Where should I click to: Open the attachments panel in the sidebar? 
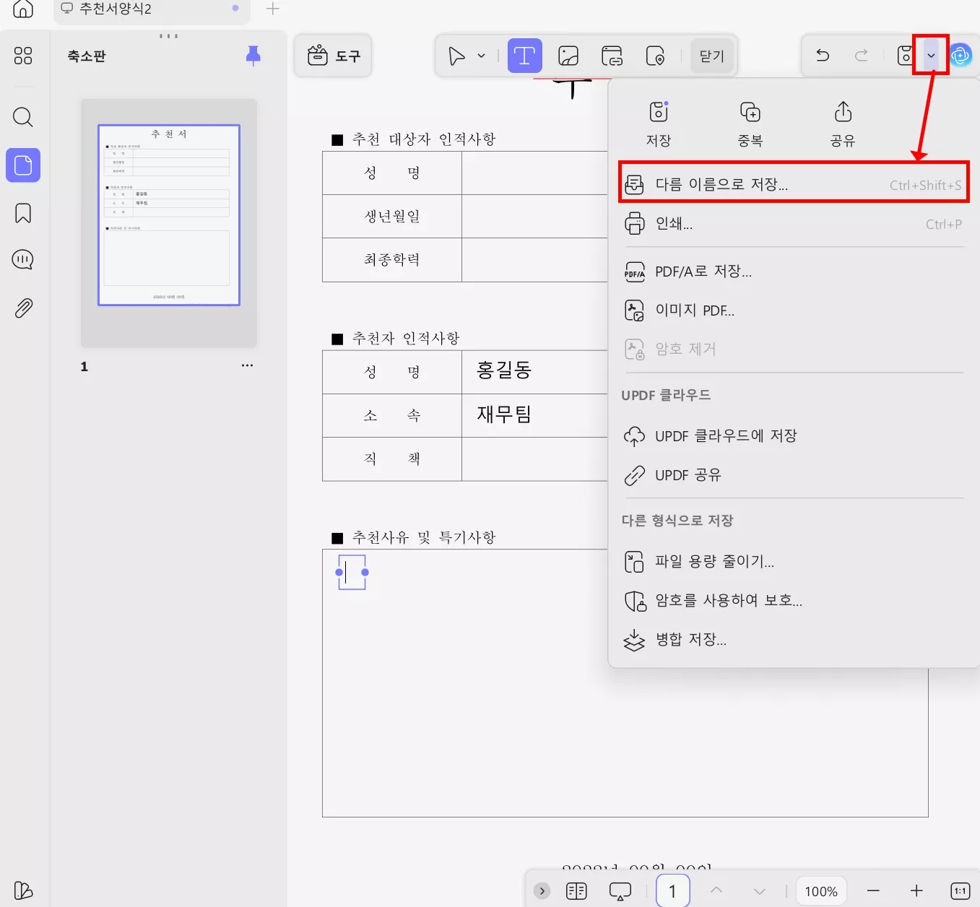click(x=22, y=308)
